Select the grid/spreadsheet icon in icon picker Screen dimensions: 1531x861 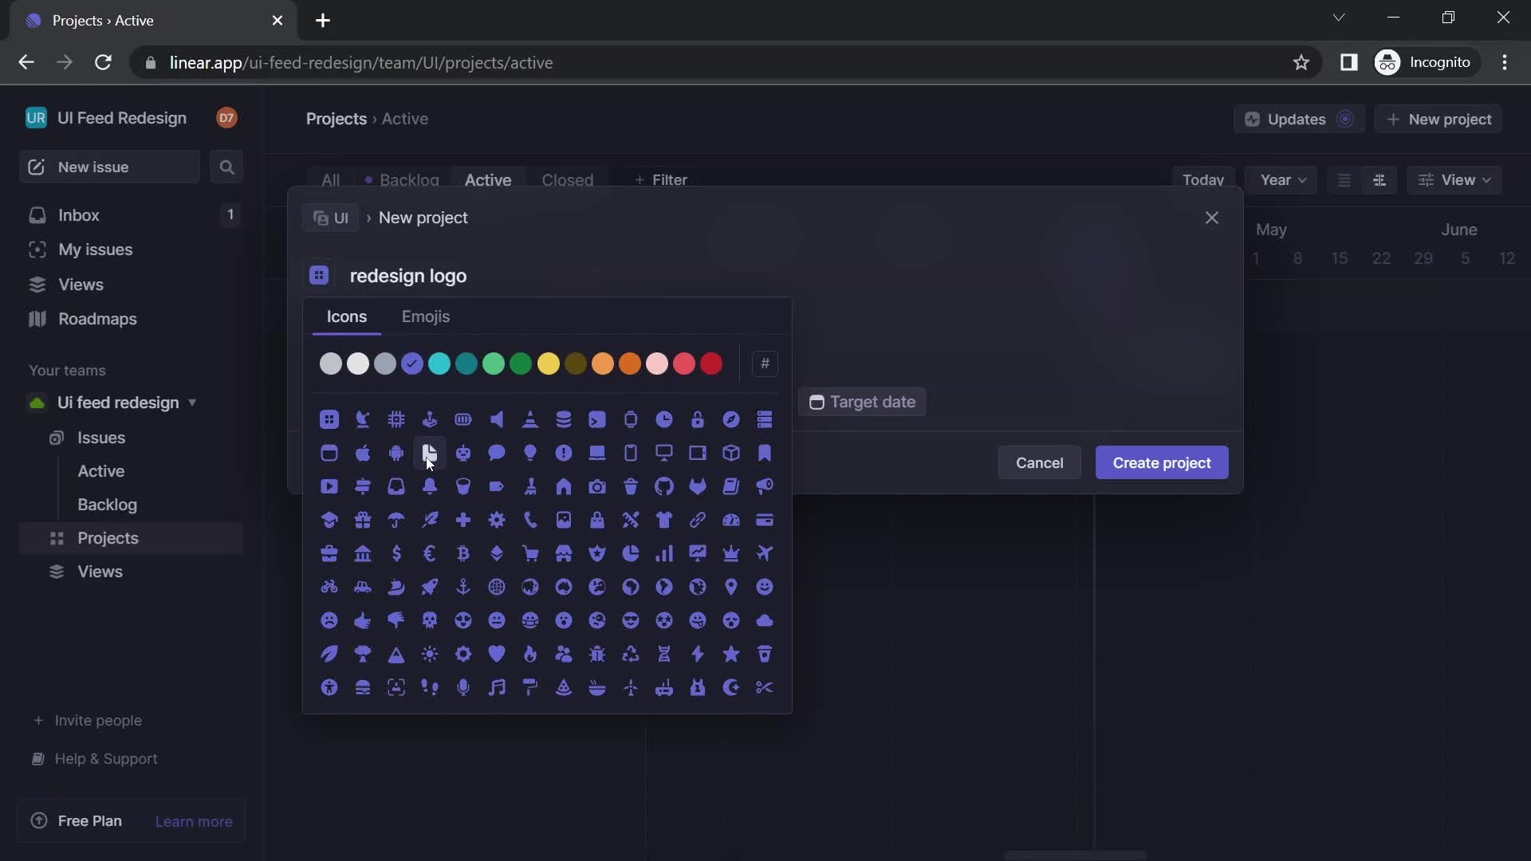pyautogui.click(x=329, y=419)
